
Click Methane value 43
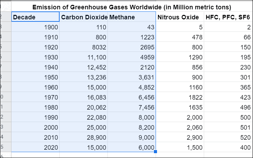pyautogui.click(x=132, y=27)
